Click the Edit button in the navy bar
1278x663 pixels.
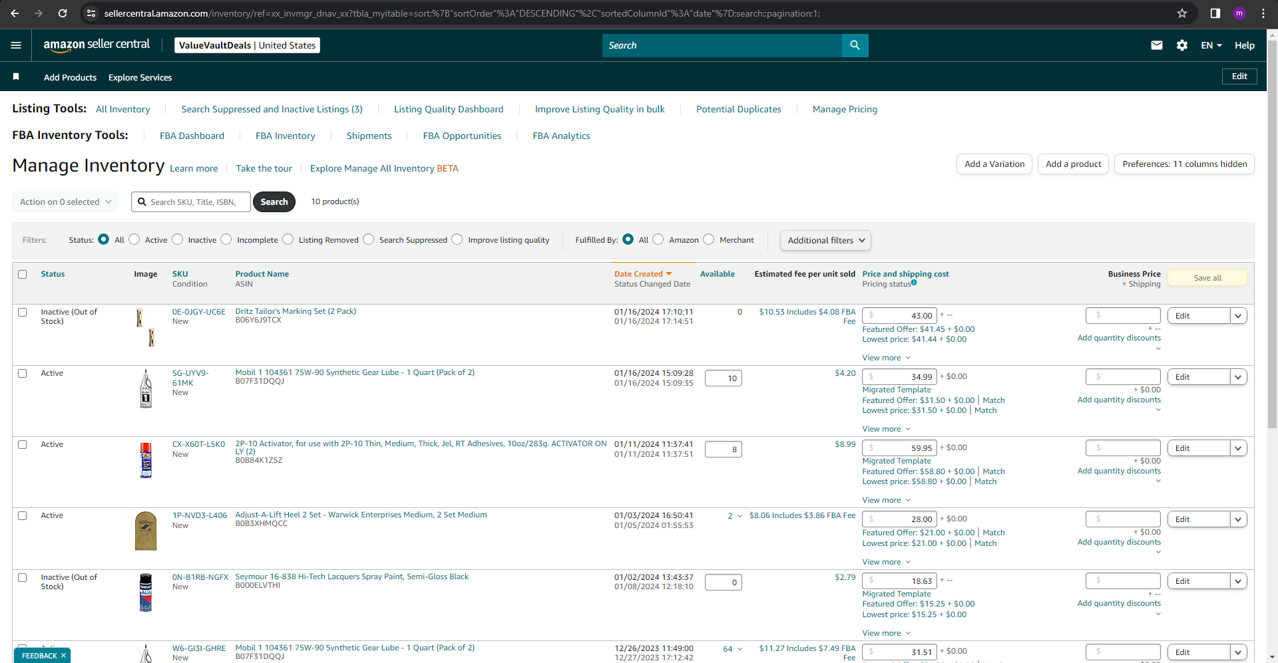click(1239, 76)
